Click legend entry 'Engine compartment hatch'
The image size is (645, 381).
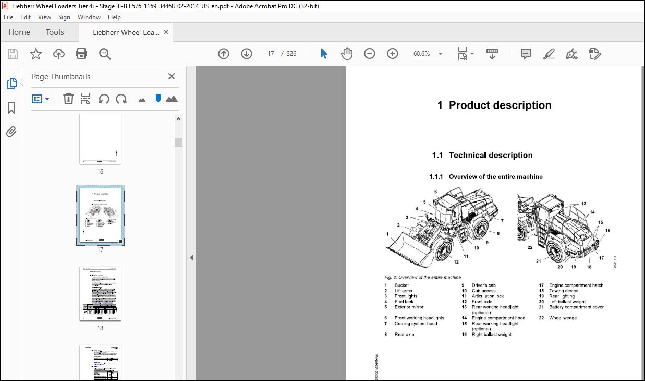(576, 285)
